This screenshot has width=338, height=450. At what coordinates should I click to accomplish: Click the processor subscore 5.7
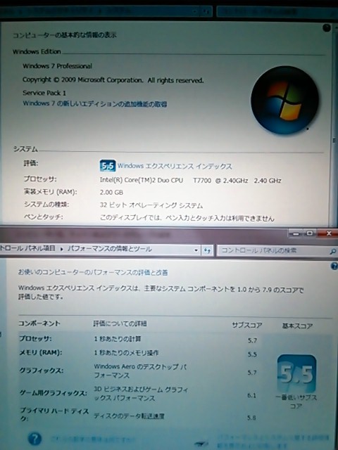pyautogui.click(x=252, y=340)
